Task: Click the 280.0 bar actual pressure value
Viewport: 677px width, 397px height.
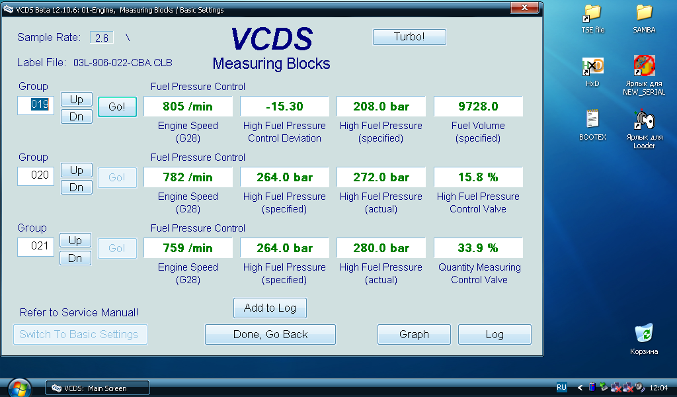Action: (x=381, y=248)
